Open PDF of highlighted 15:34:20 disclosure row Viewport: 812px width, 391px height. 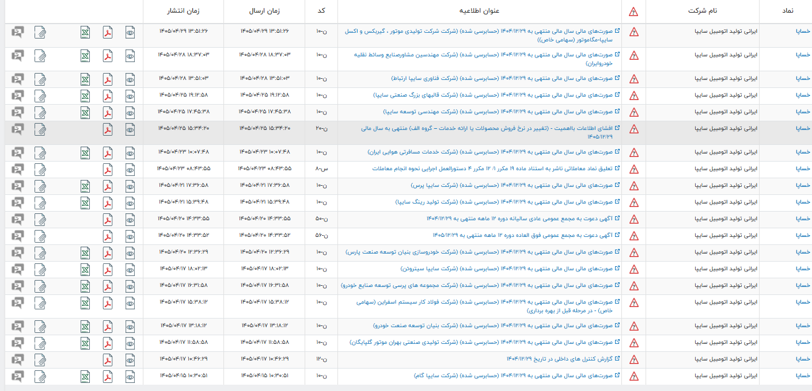point(108,129)
